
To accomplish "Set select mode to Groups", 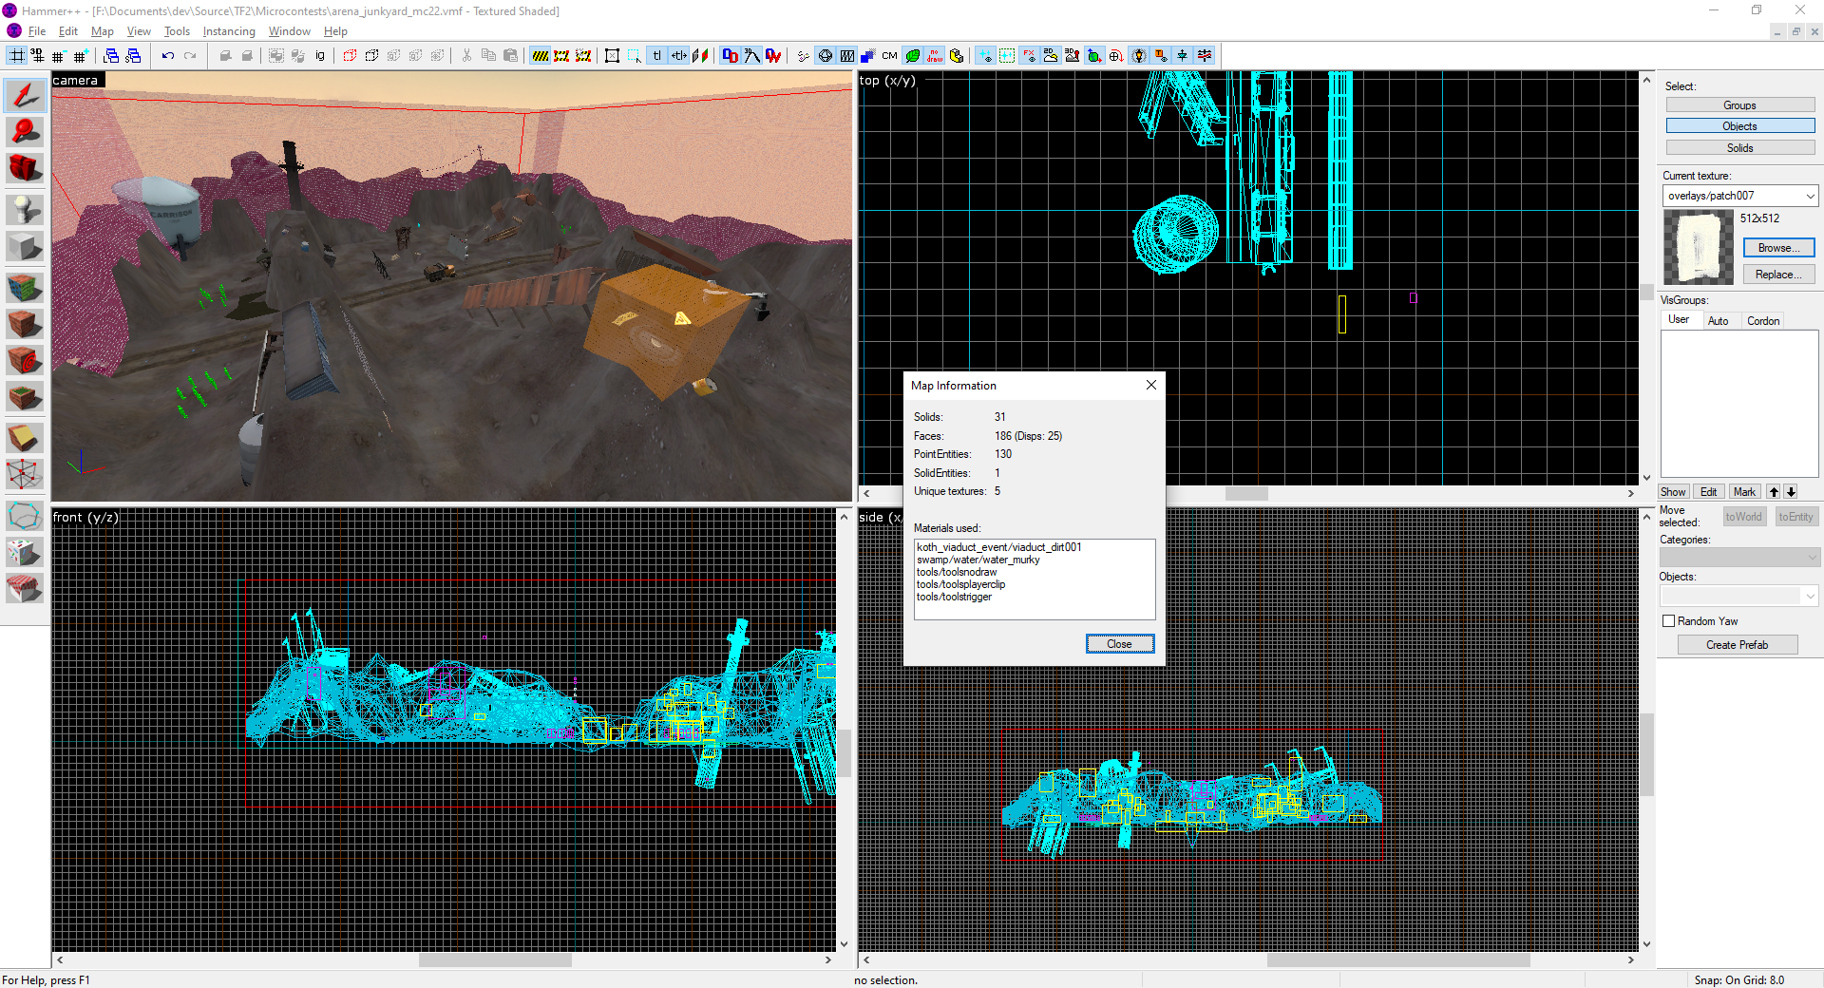I will pos(1739,105).
